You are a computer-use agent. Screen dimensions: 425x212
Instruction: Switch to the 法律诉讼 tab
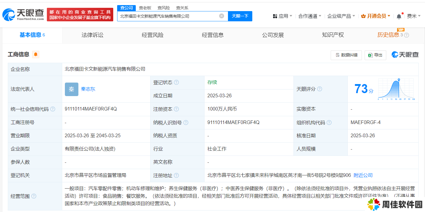(93, 35)
